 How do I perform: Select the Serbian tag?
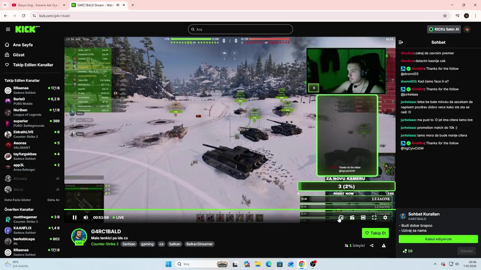129,244
